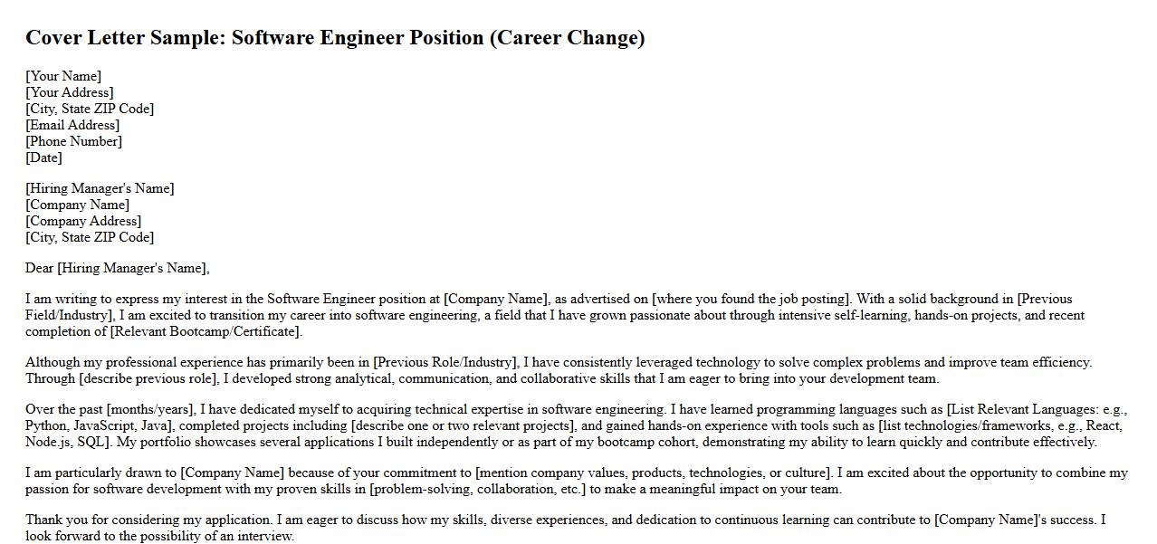This screenshot has width=1157, height=544.
Task: Click the [Your Address] placeholder line
Action: (x=70, y=92)
